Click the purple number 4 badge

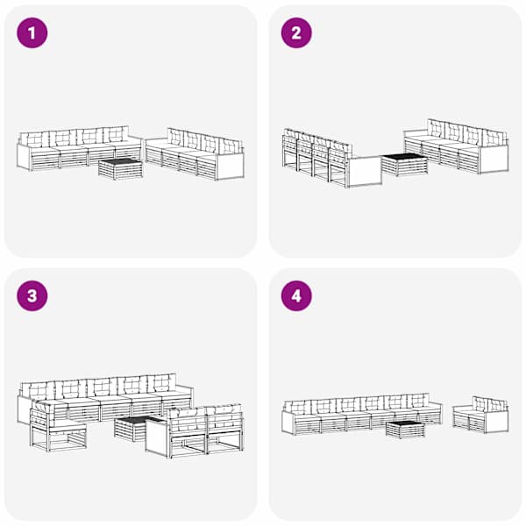click(296, 296)
